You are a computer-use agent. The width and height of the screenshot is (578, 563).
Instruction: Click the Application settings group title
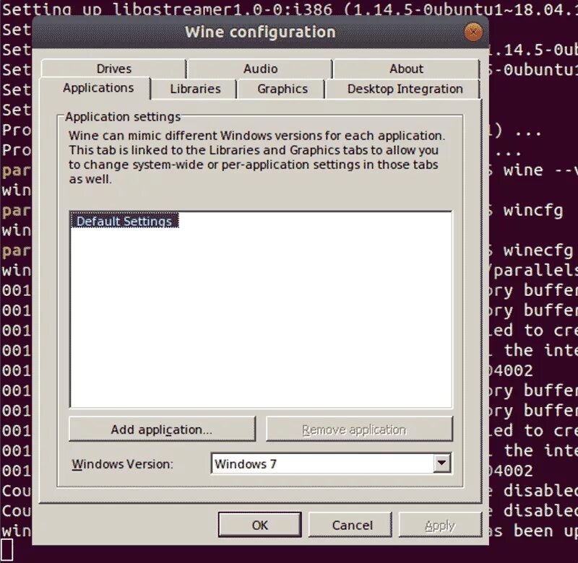[x=123, y=117]
